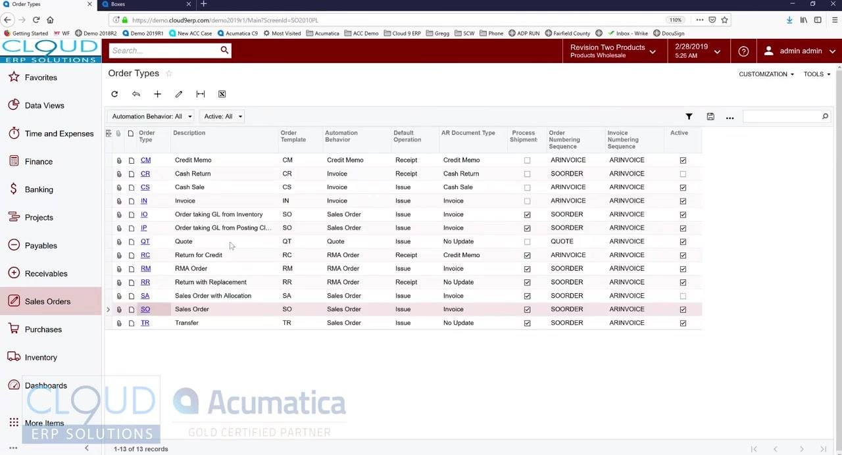
Task: Toggle Process Shipments for RMA Order row
Action: pyautogui.click(x=527, y=269)
